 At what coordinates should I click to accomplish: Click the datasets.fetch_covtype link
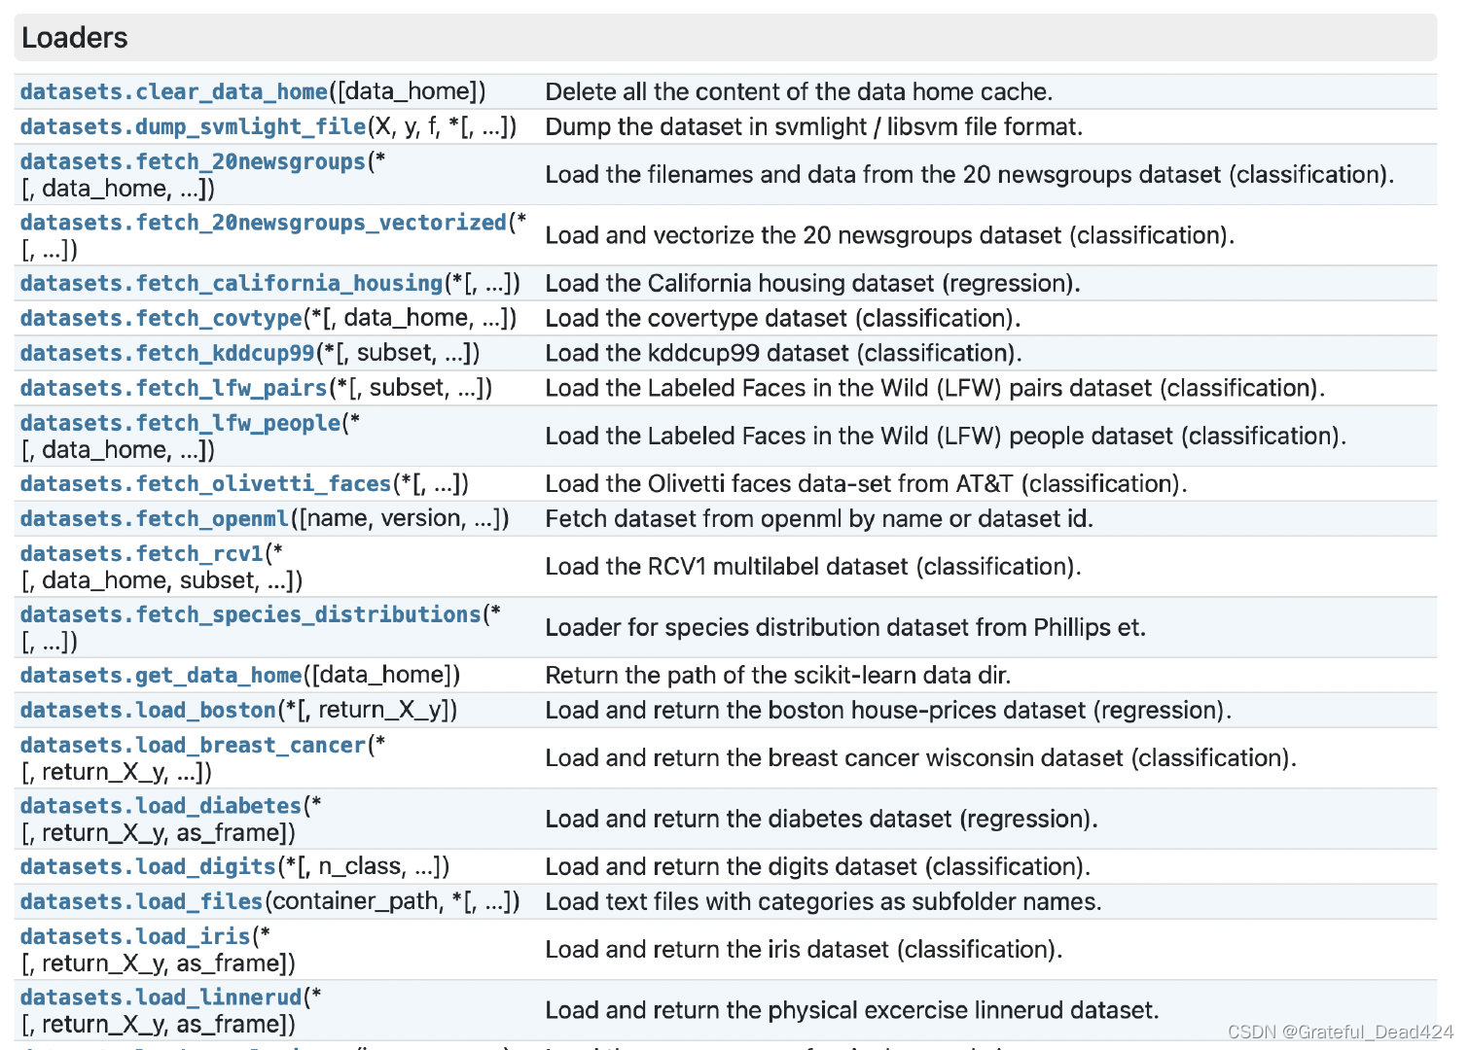point(161,319)
